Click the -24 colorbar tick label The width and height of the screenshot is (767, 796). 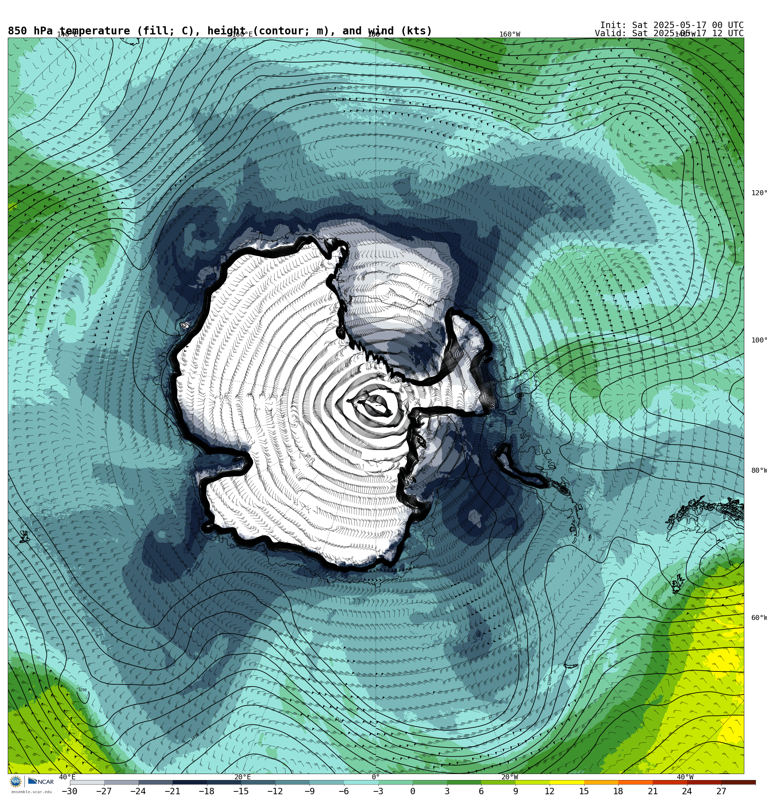point(138,791)
